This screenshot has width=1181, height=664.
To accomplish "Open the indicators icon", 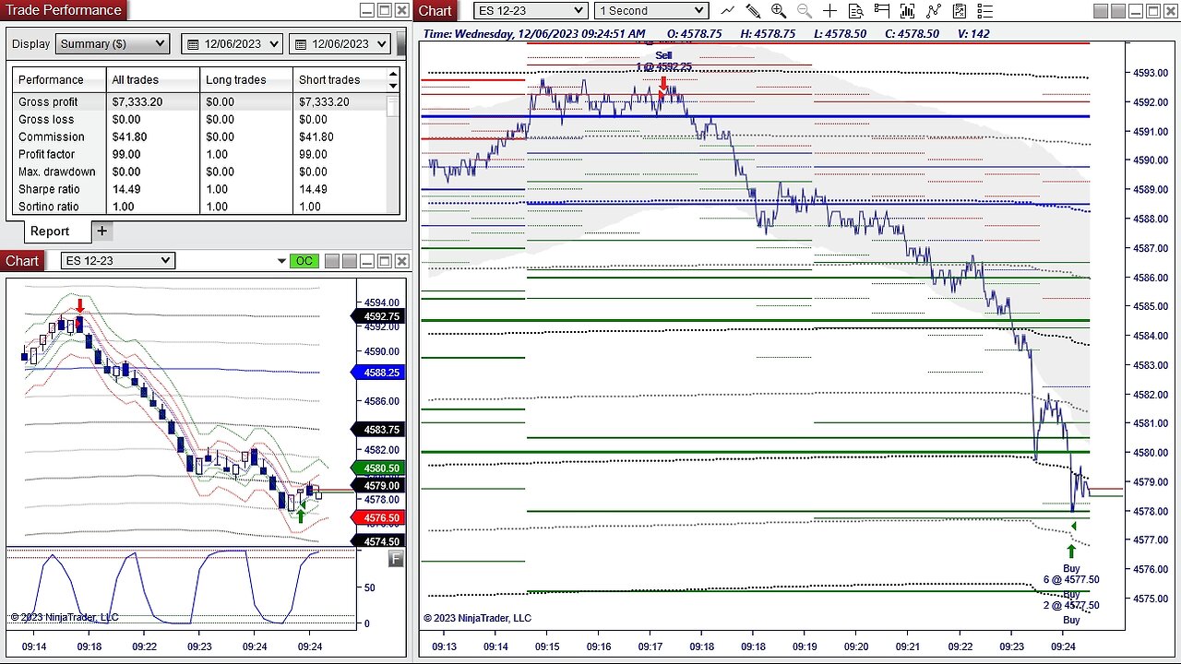I will click(x=934, y=11).
